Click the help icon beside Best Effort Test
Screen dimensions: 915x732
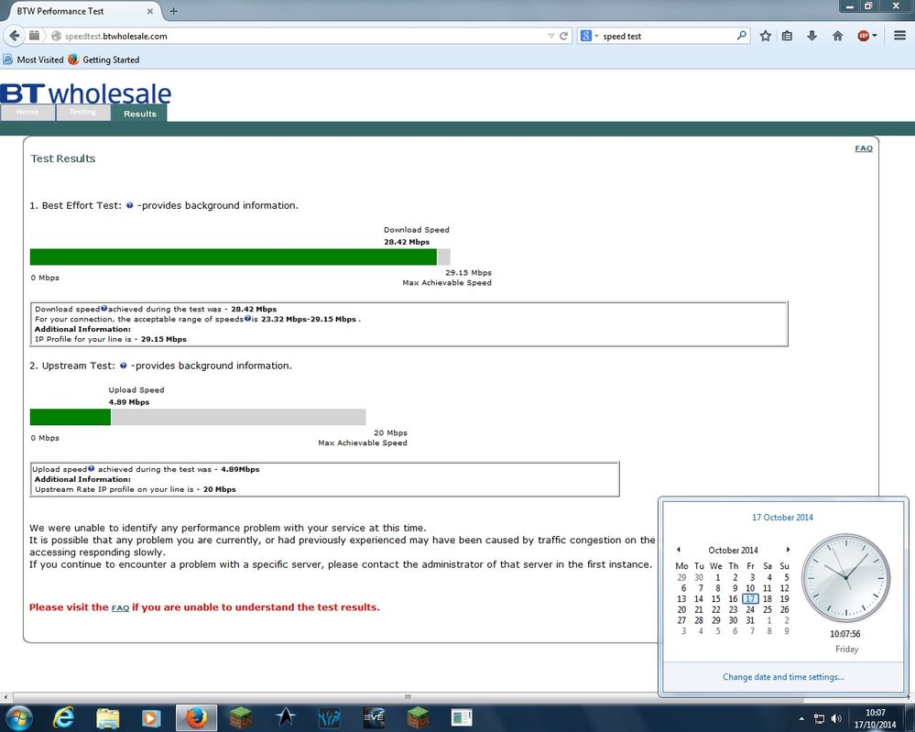[129, 205]
